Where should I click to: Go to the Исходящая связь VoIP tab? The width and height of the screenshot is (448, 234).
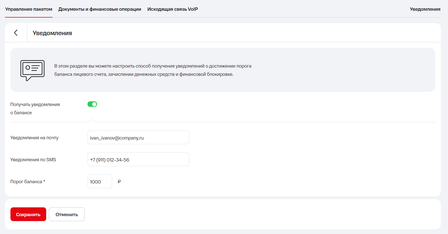pyautogui.click(x=172, y=9)
